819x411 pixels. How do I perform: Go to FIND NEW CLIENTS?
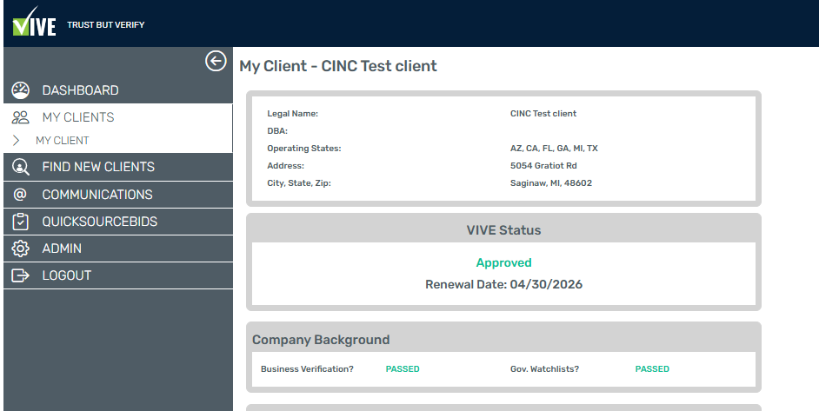tap(118, 167)
